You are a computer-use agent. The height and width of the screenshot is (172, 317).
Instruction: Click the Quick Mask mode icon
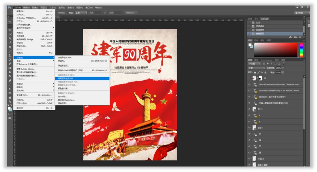click(10, 114)
